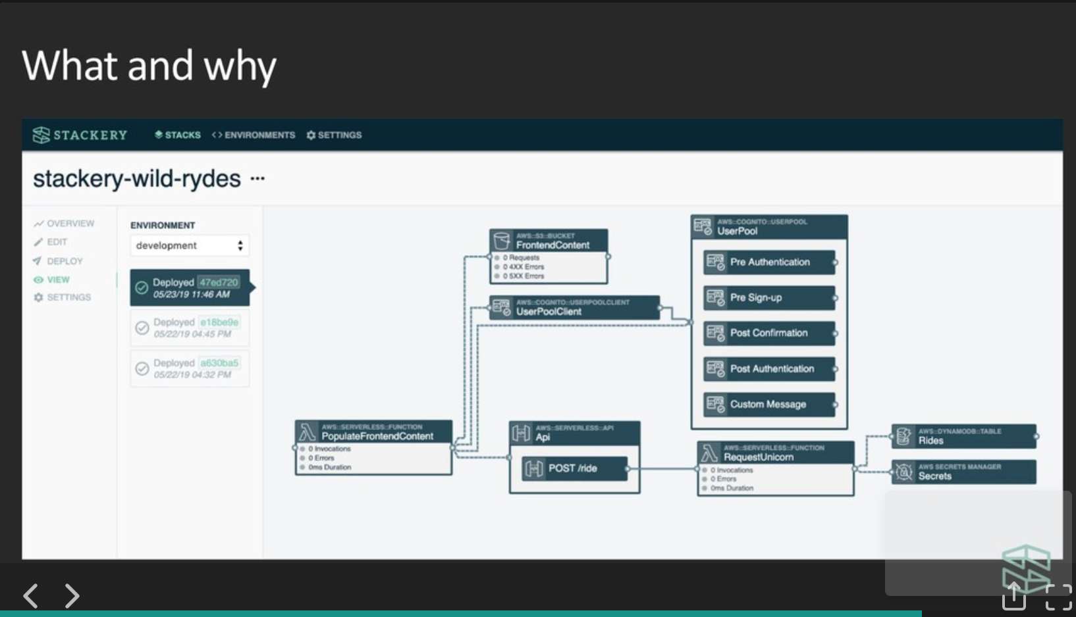Select the UserPoolClient node
Image resolution: width=1076 pixels, height=617 pixels.
click(x=575, y=307)
